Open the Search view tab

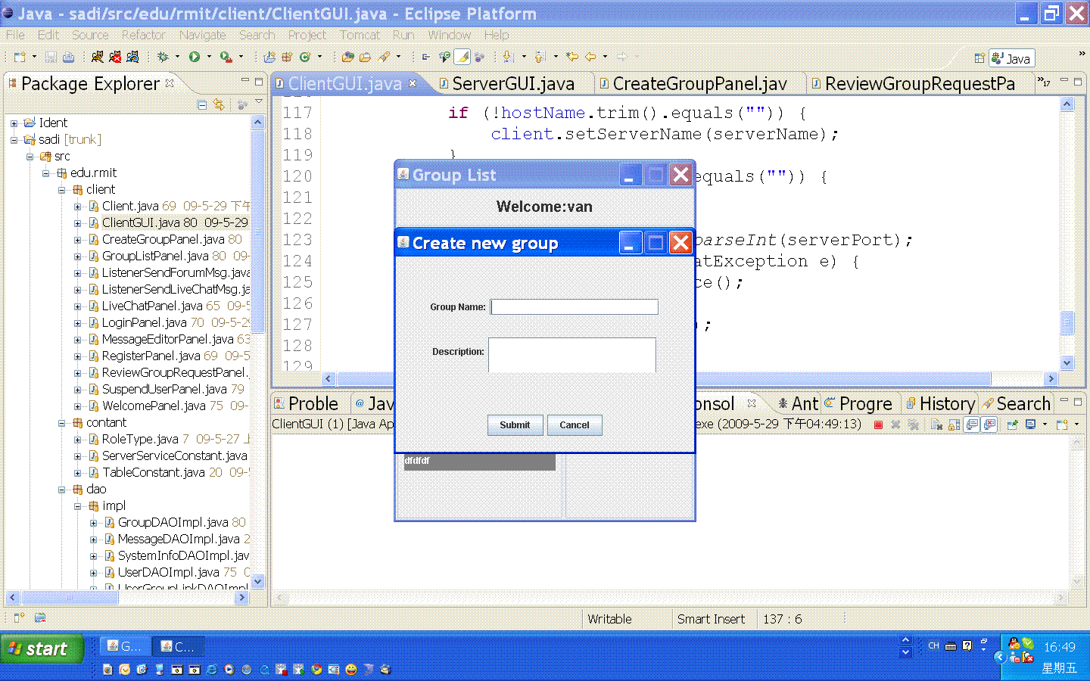pos(1017,404)
